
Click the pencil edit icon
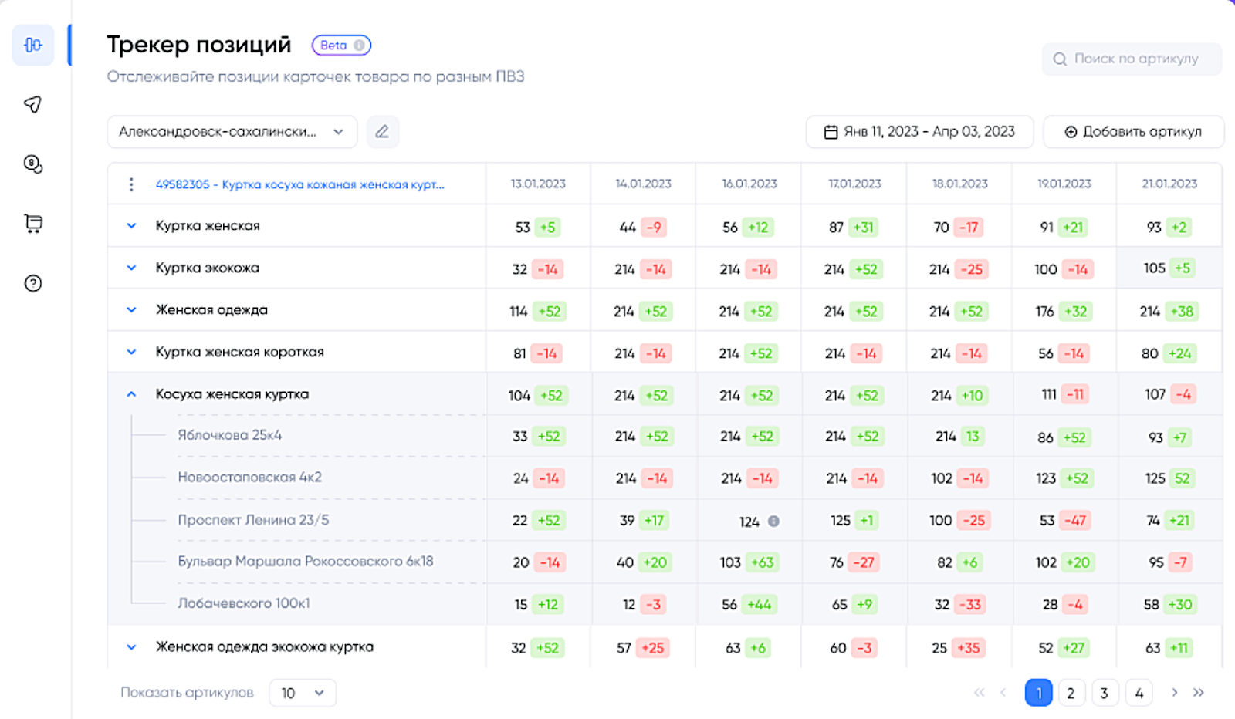pyautogui.click(x=382, y=132)
